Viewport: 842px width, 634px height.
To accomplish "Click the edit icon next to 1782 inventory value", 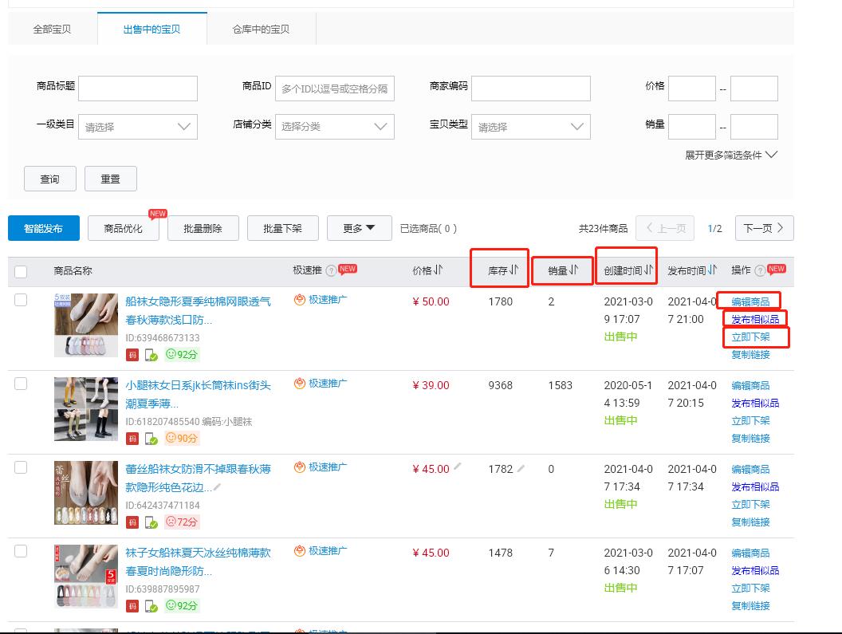I will [x=521, y=467].
